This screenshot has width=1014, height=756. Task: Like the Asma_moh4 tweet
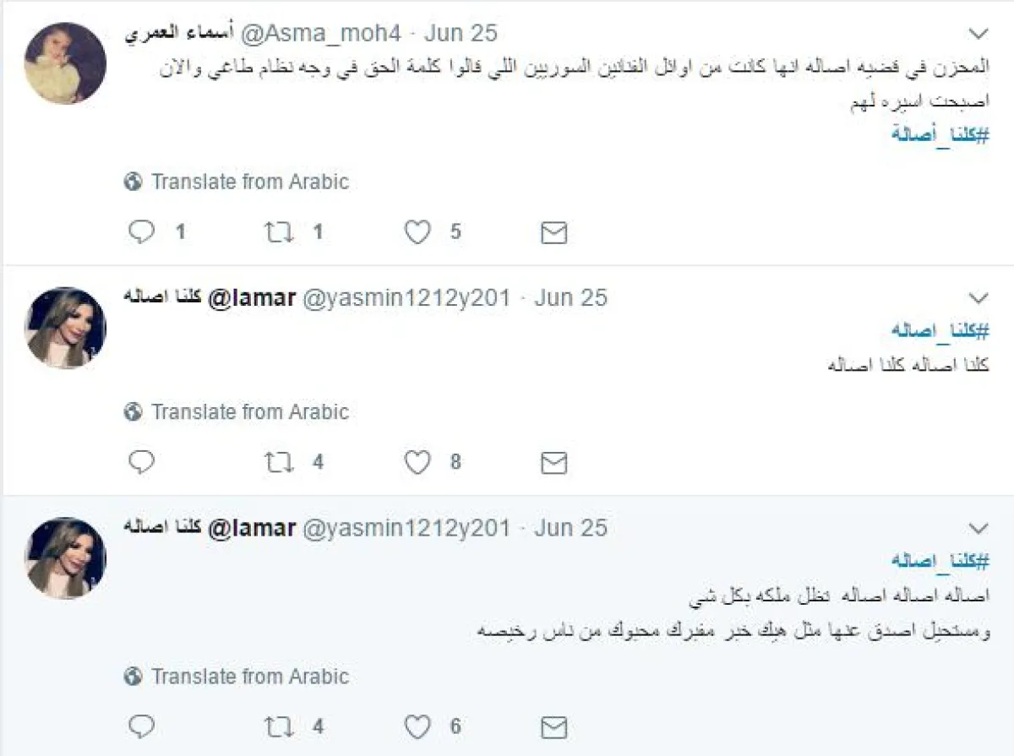(x=417, y=232)
